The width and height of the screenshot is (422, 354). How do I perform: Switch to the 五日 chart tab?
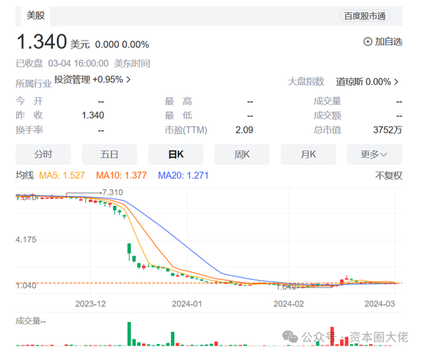[x=109, y=154]
